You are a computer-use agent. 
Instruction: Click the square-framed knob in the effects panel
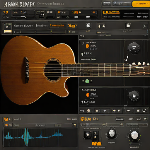click(88, 135)
